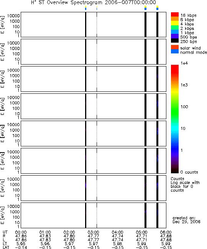This screenshot has width=207, height=249.
Task: Select the green 2 kbps legend swatch
Action: coord(175,27)
